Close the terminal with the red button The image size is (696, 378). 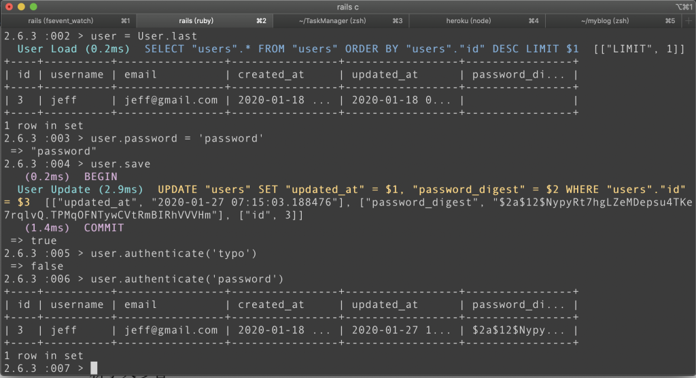tap(10, 7)
